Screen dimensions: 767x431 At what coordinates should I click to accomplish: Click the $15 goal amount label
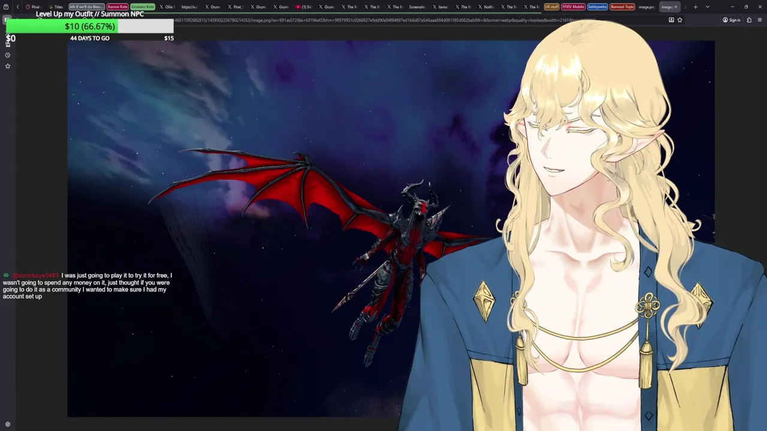click(169, 38)
